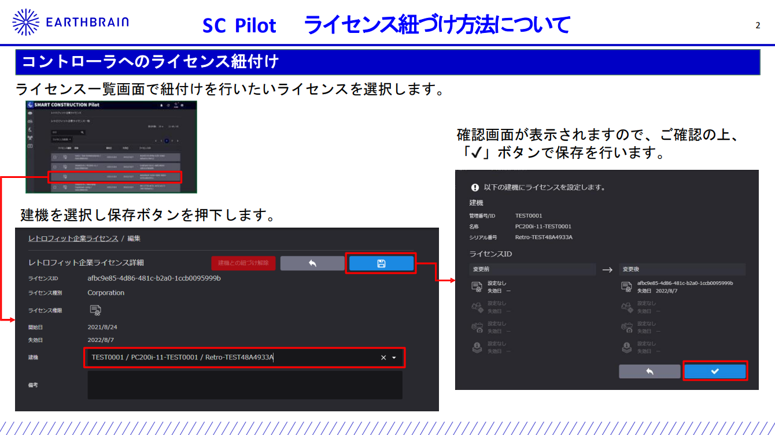Click the 変更前 first license icon with 設定なし
This screenshot has width=775, height=435.
pyautogui.click(x=477, y=287)
